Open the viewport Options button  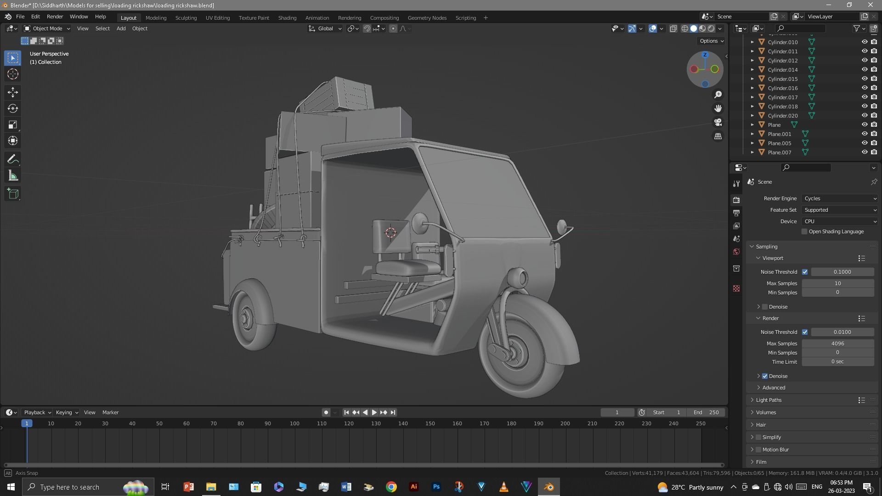click(711, 41)
